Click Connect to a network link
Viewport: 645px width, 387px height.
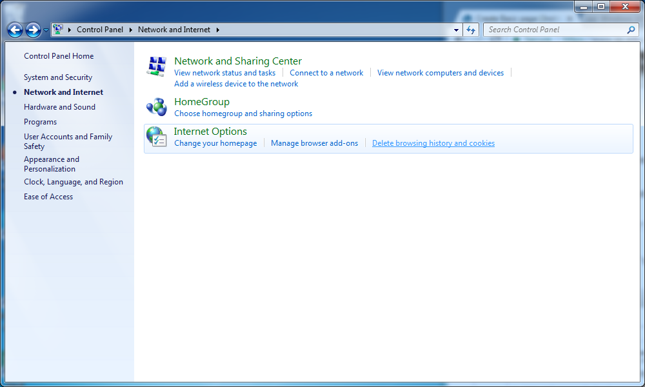[x=326, y=73]
